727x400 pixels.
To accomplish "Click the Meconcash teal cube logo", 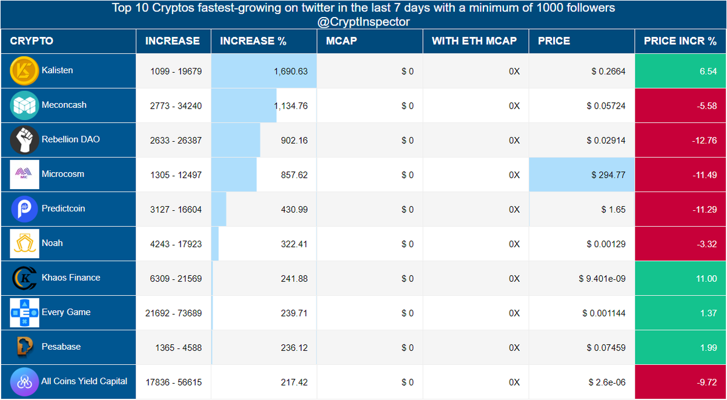I will (x=25, y=105).
